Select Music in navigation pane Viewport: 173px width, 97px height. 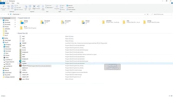pyautogui.click(x=7, y=53)
